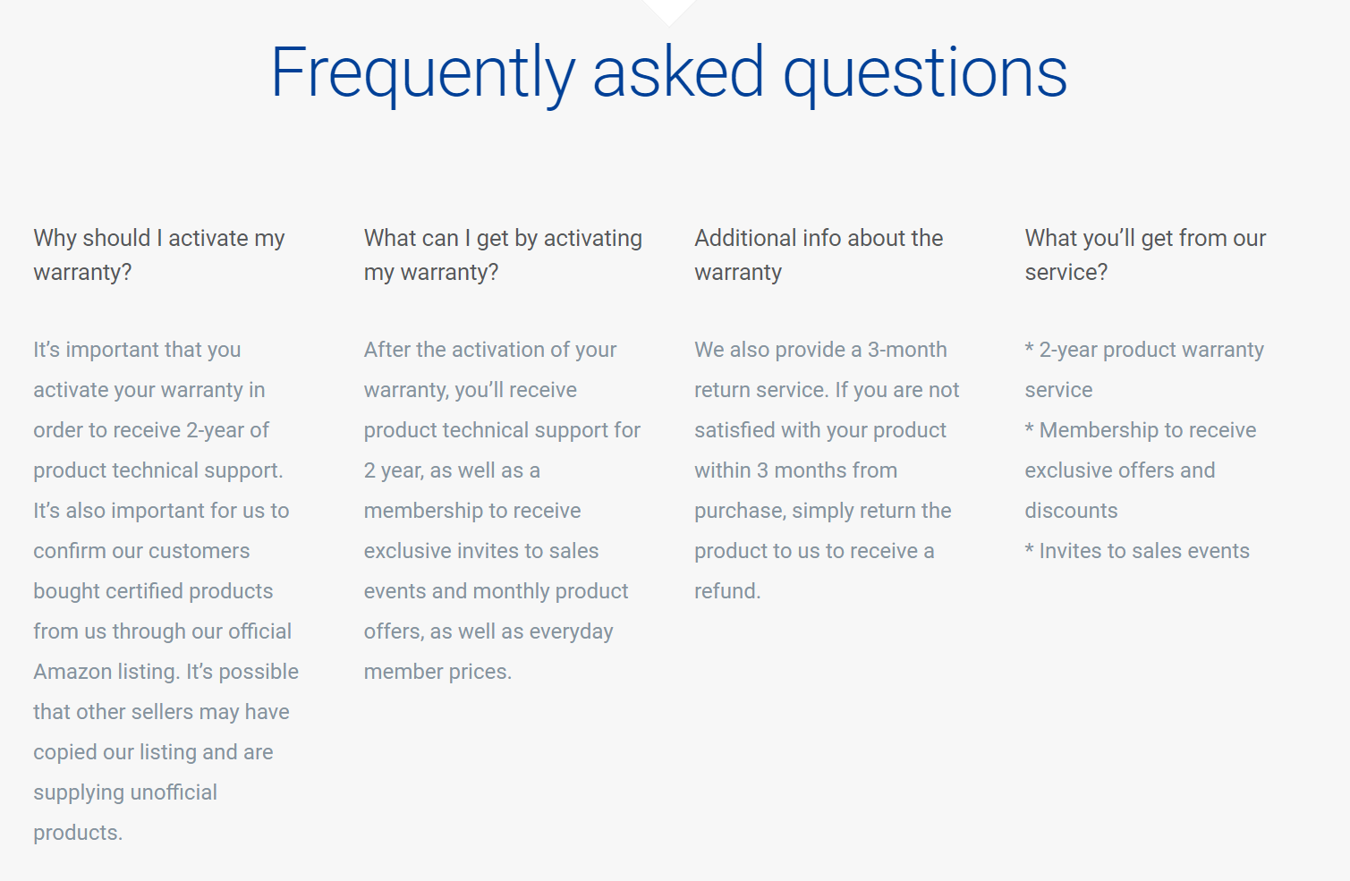Image resolution: width=1350 pixels, height=881 pixels.
Task: Click 'Additional info about the warranty' heading
Action: 819,255
